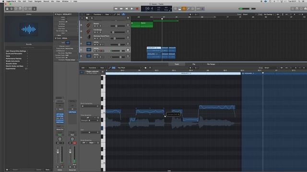Open View menu in Tracks area
The height and width of the screenshot is (172, 307).
pos(107,14)
